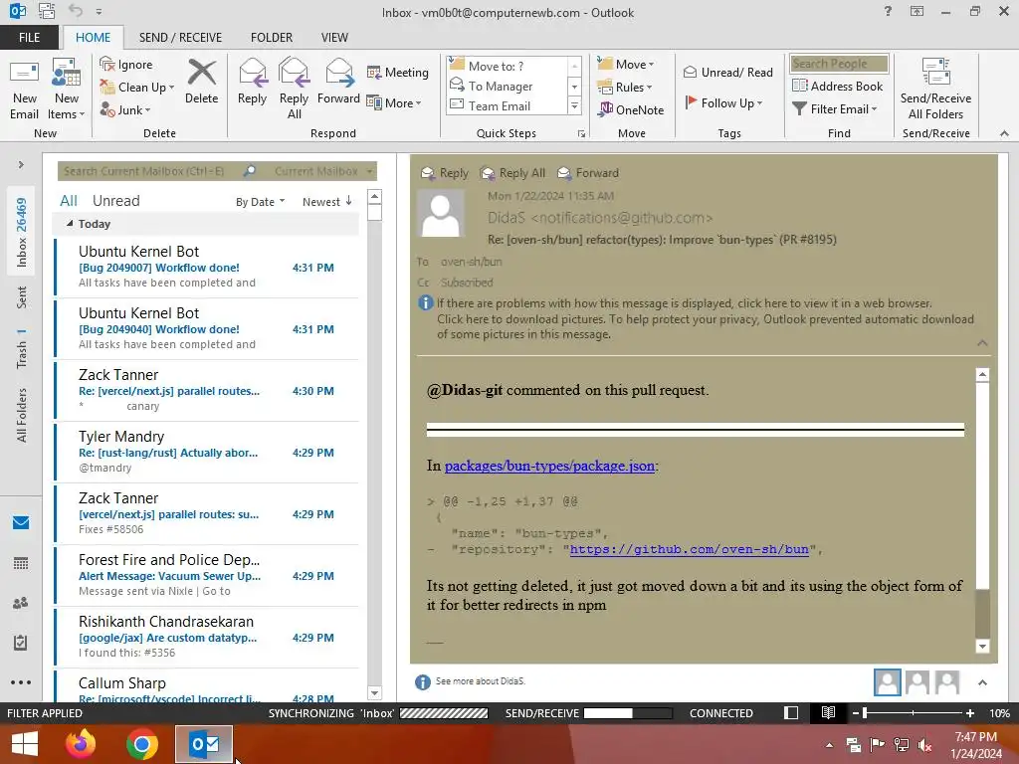Image resolution: width=1019 pixels, height=764 pixels.
Task: Switch to the SEND / RECEIVE tab
Action: [x=180, y=38]
